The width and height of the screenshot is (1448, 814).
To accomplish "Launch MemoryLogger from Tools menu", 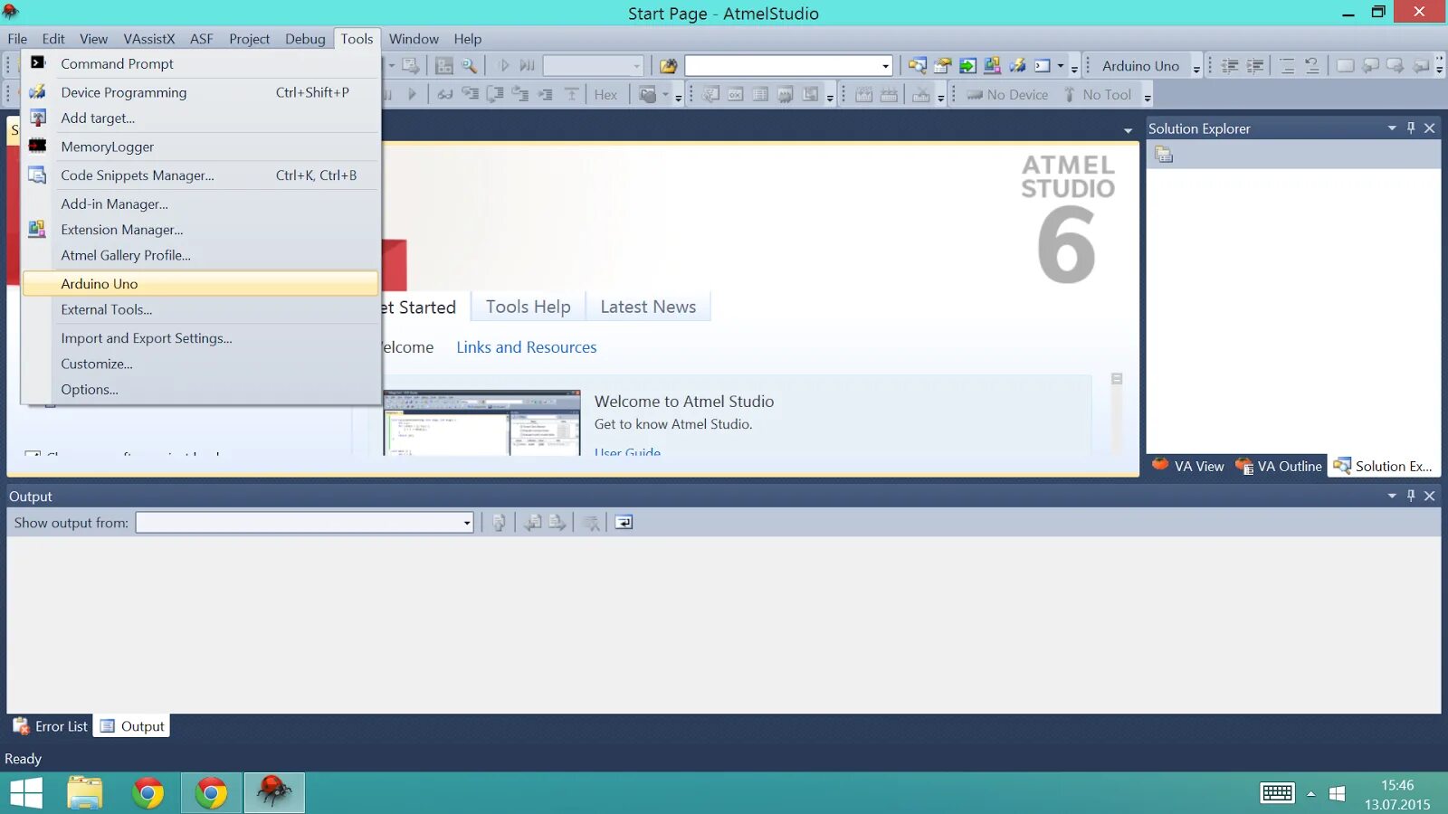I will (x=200, y=147).
